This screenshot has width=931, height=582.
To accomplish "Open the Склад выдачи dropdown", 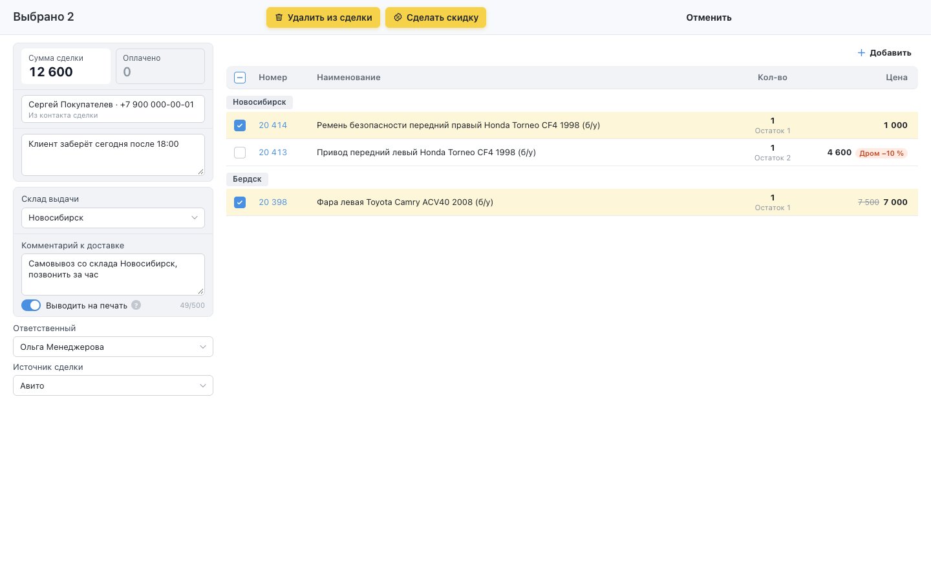I will (113, 218).
